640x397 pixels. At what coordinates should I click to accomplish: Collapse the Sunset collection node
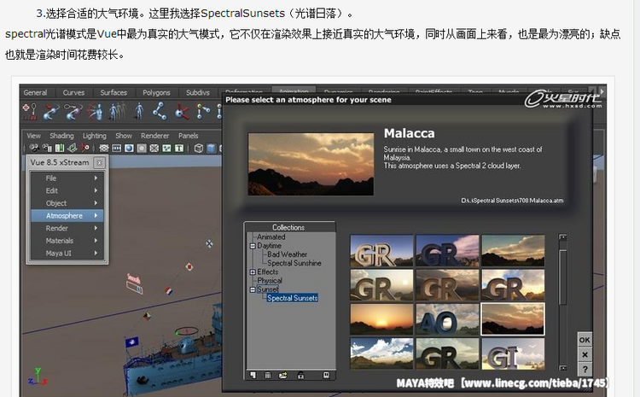pos(253,289)
